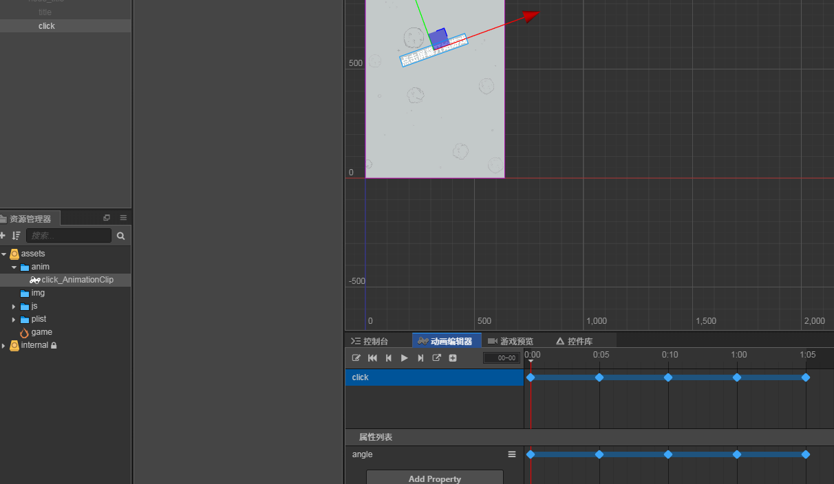Viewport: 834px width, 484px height.
Task: Select click track keyframe at 0:05
Action: 599,377
